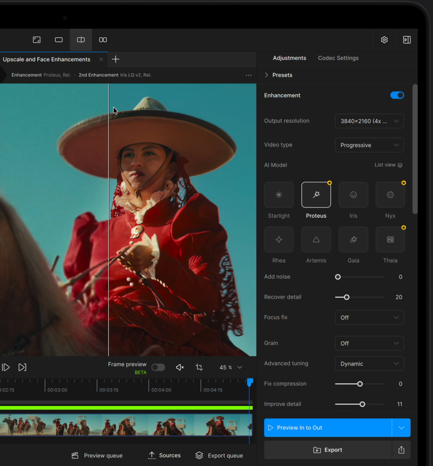Click the Export button
The width and height of the screenshot is (433, 466).
tap(327, 450)
